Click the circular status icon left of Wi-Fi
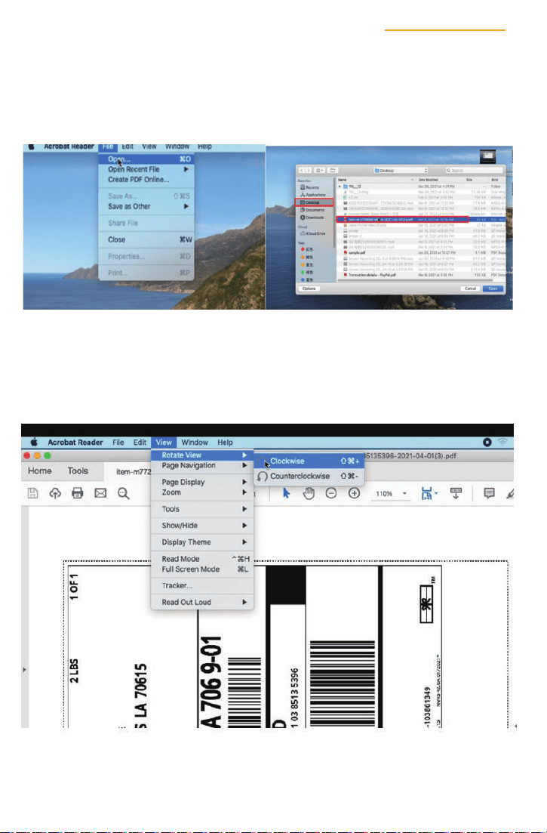The height and width of the screenshot is (833, 547). click(487, 442)
